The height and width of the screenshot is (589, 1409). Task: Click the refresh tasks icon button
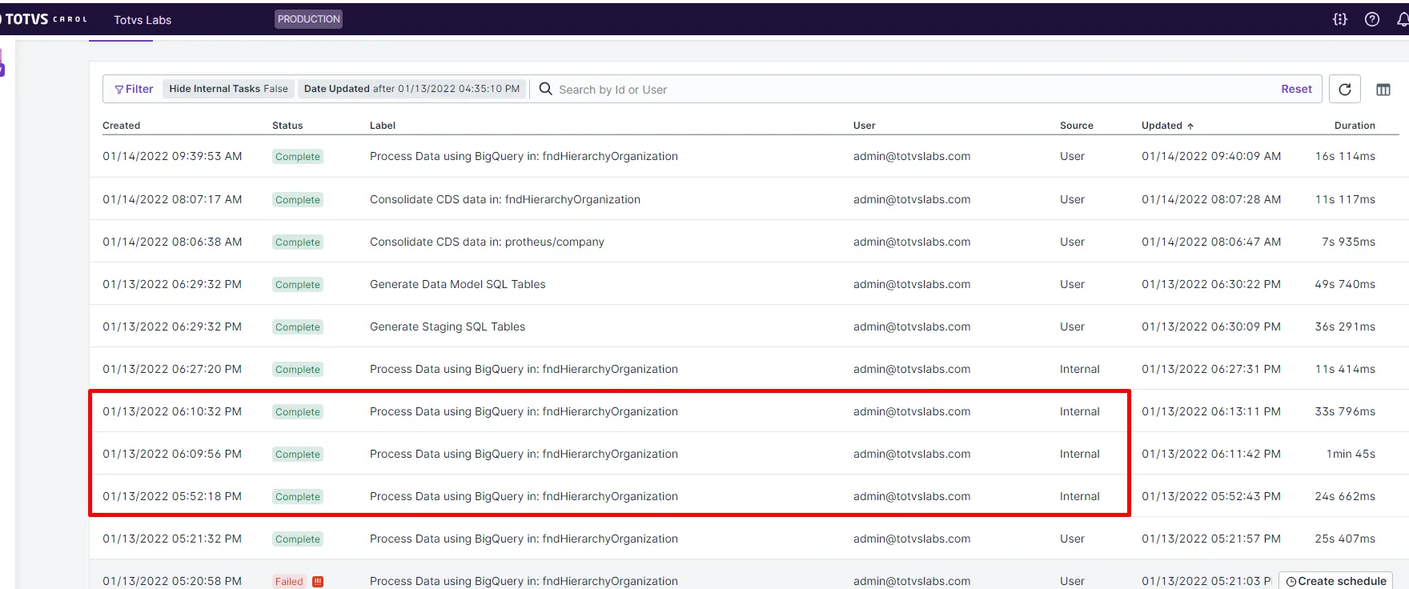pyautogui.click(x=1345, y=89)
